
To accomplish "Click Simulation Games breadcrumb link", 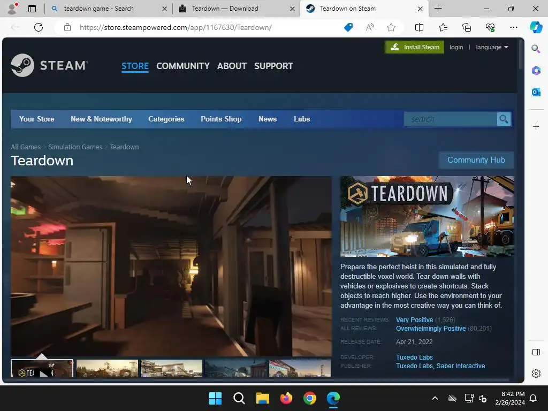I will [75, 147].
